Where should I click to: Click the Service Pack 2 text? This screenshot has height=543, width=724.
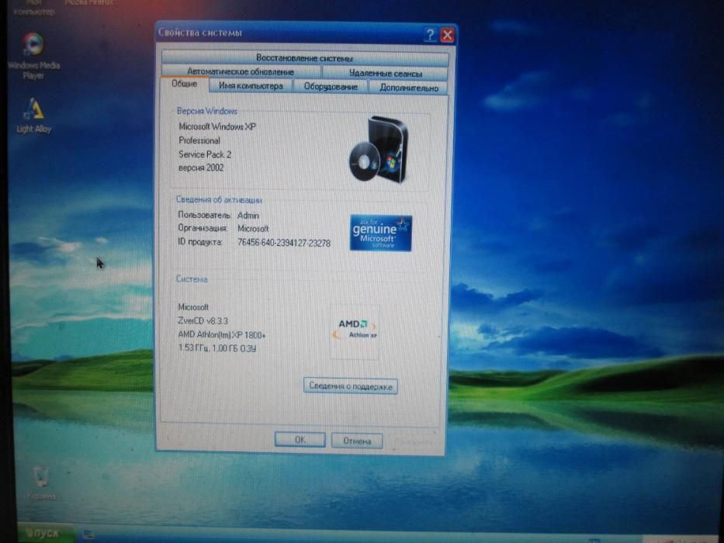click(205, 154)
